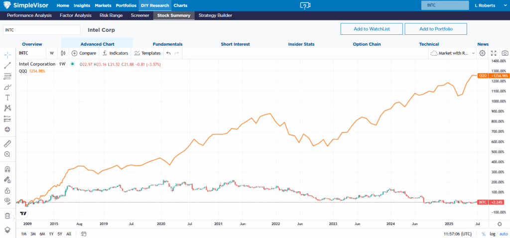510x238 pixels.
Task: Open indicator Templates menu
Action: tap(147, 53)
